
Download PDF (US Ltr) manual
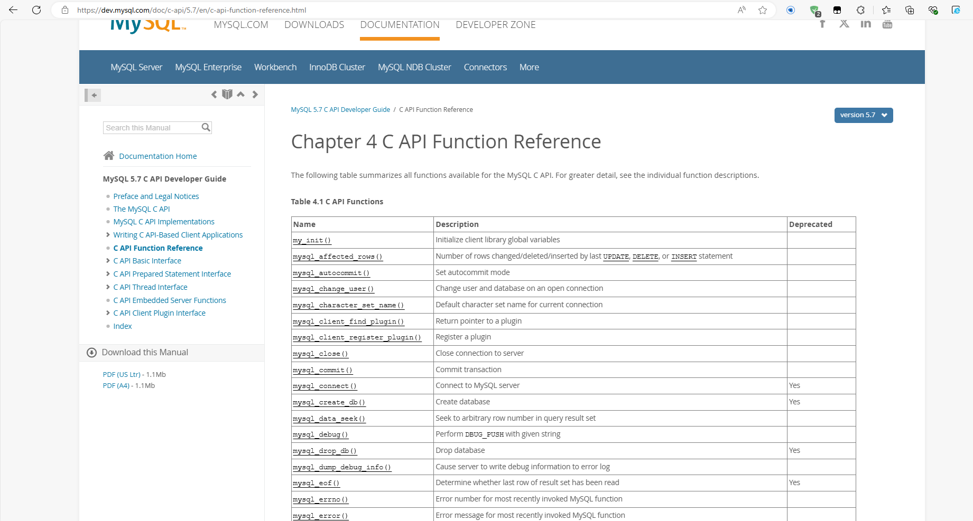tap(122, 374)
